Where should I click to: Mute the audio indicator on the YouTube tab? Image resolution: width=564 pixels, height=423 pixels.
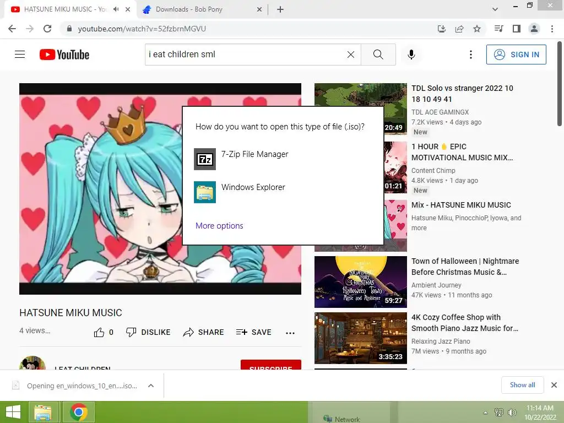tap(116, 9)
